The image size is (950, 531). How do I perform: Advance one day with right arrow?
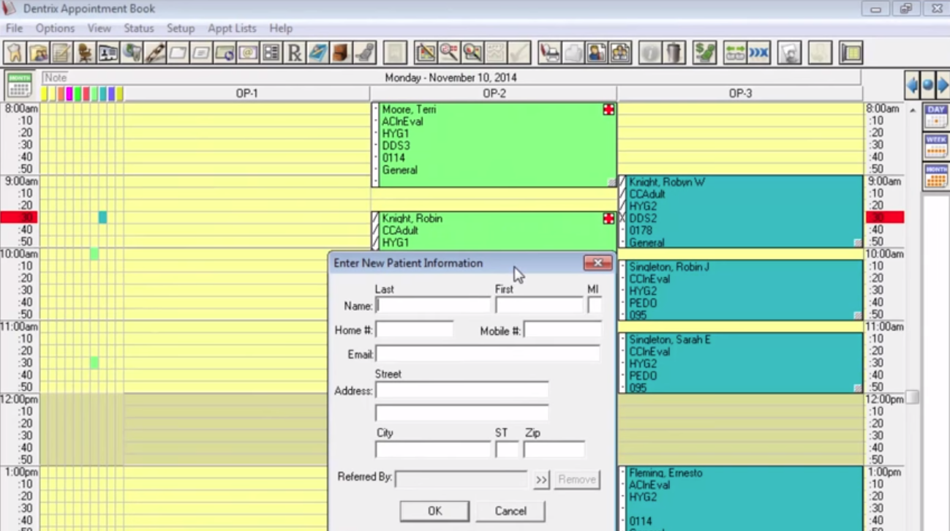[943, 85]
